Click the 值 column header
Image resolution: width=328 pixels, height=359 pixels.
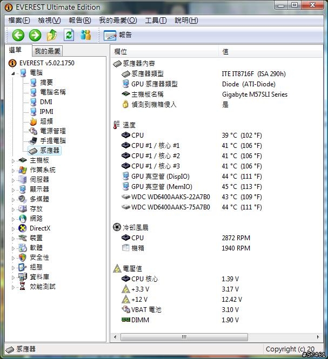point(271,52)
